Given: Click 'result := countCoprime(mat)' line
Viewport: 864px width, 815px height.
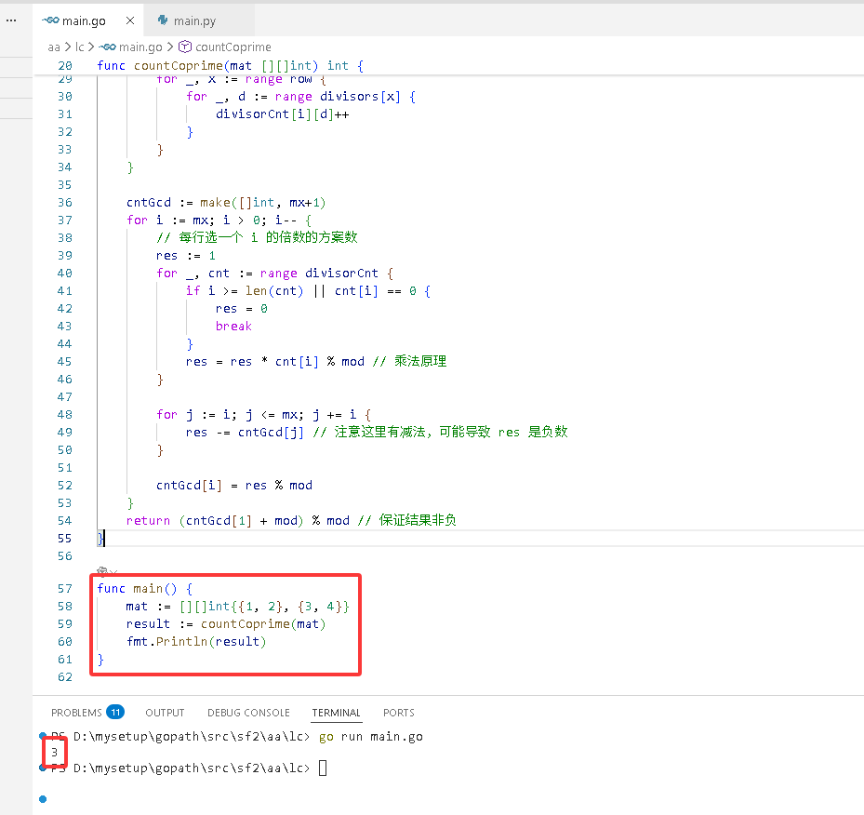Looking at the screenshot, I should [226, 623].
